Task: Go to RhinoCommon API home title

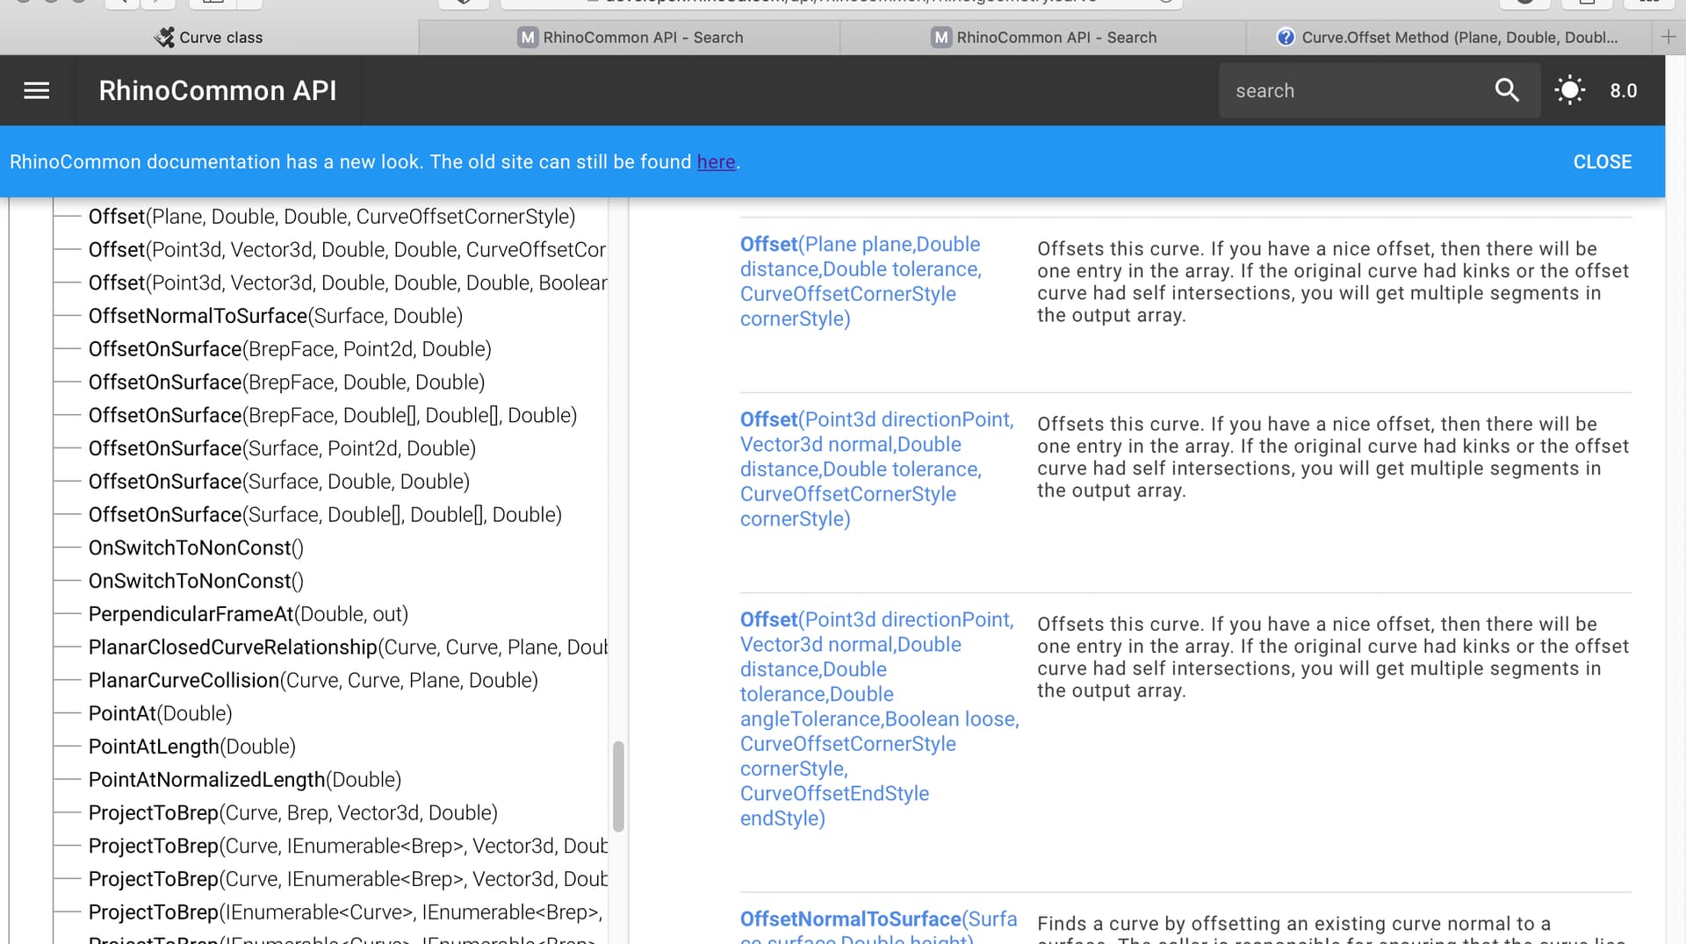Action: tap(218, 90)
